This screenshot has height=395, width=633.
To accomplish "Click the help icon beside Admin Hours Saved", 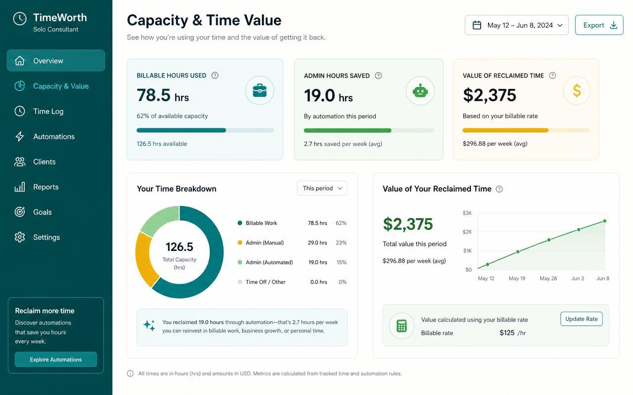I will click(x=378, y=76).
